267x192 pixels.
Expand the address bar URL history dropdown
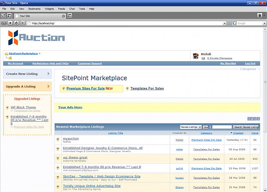pyautogui.click(x=225, y=23)
